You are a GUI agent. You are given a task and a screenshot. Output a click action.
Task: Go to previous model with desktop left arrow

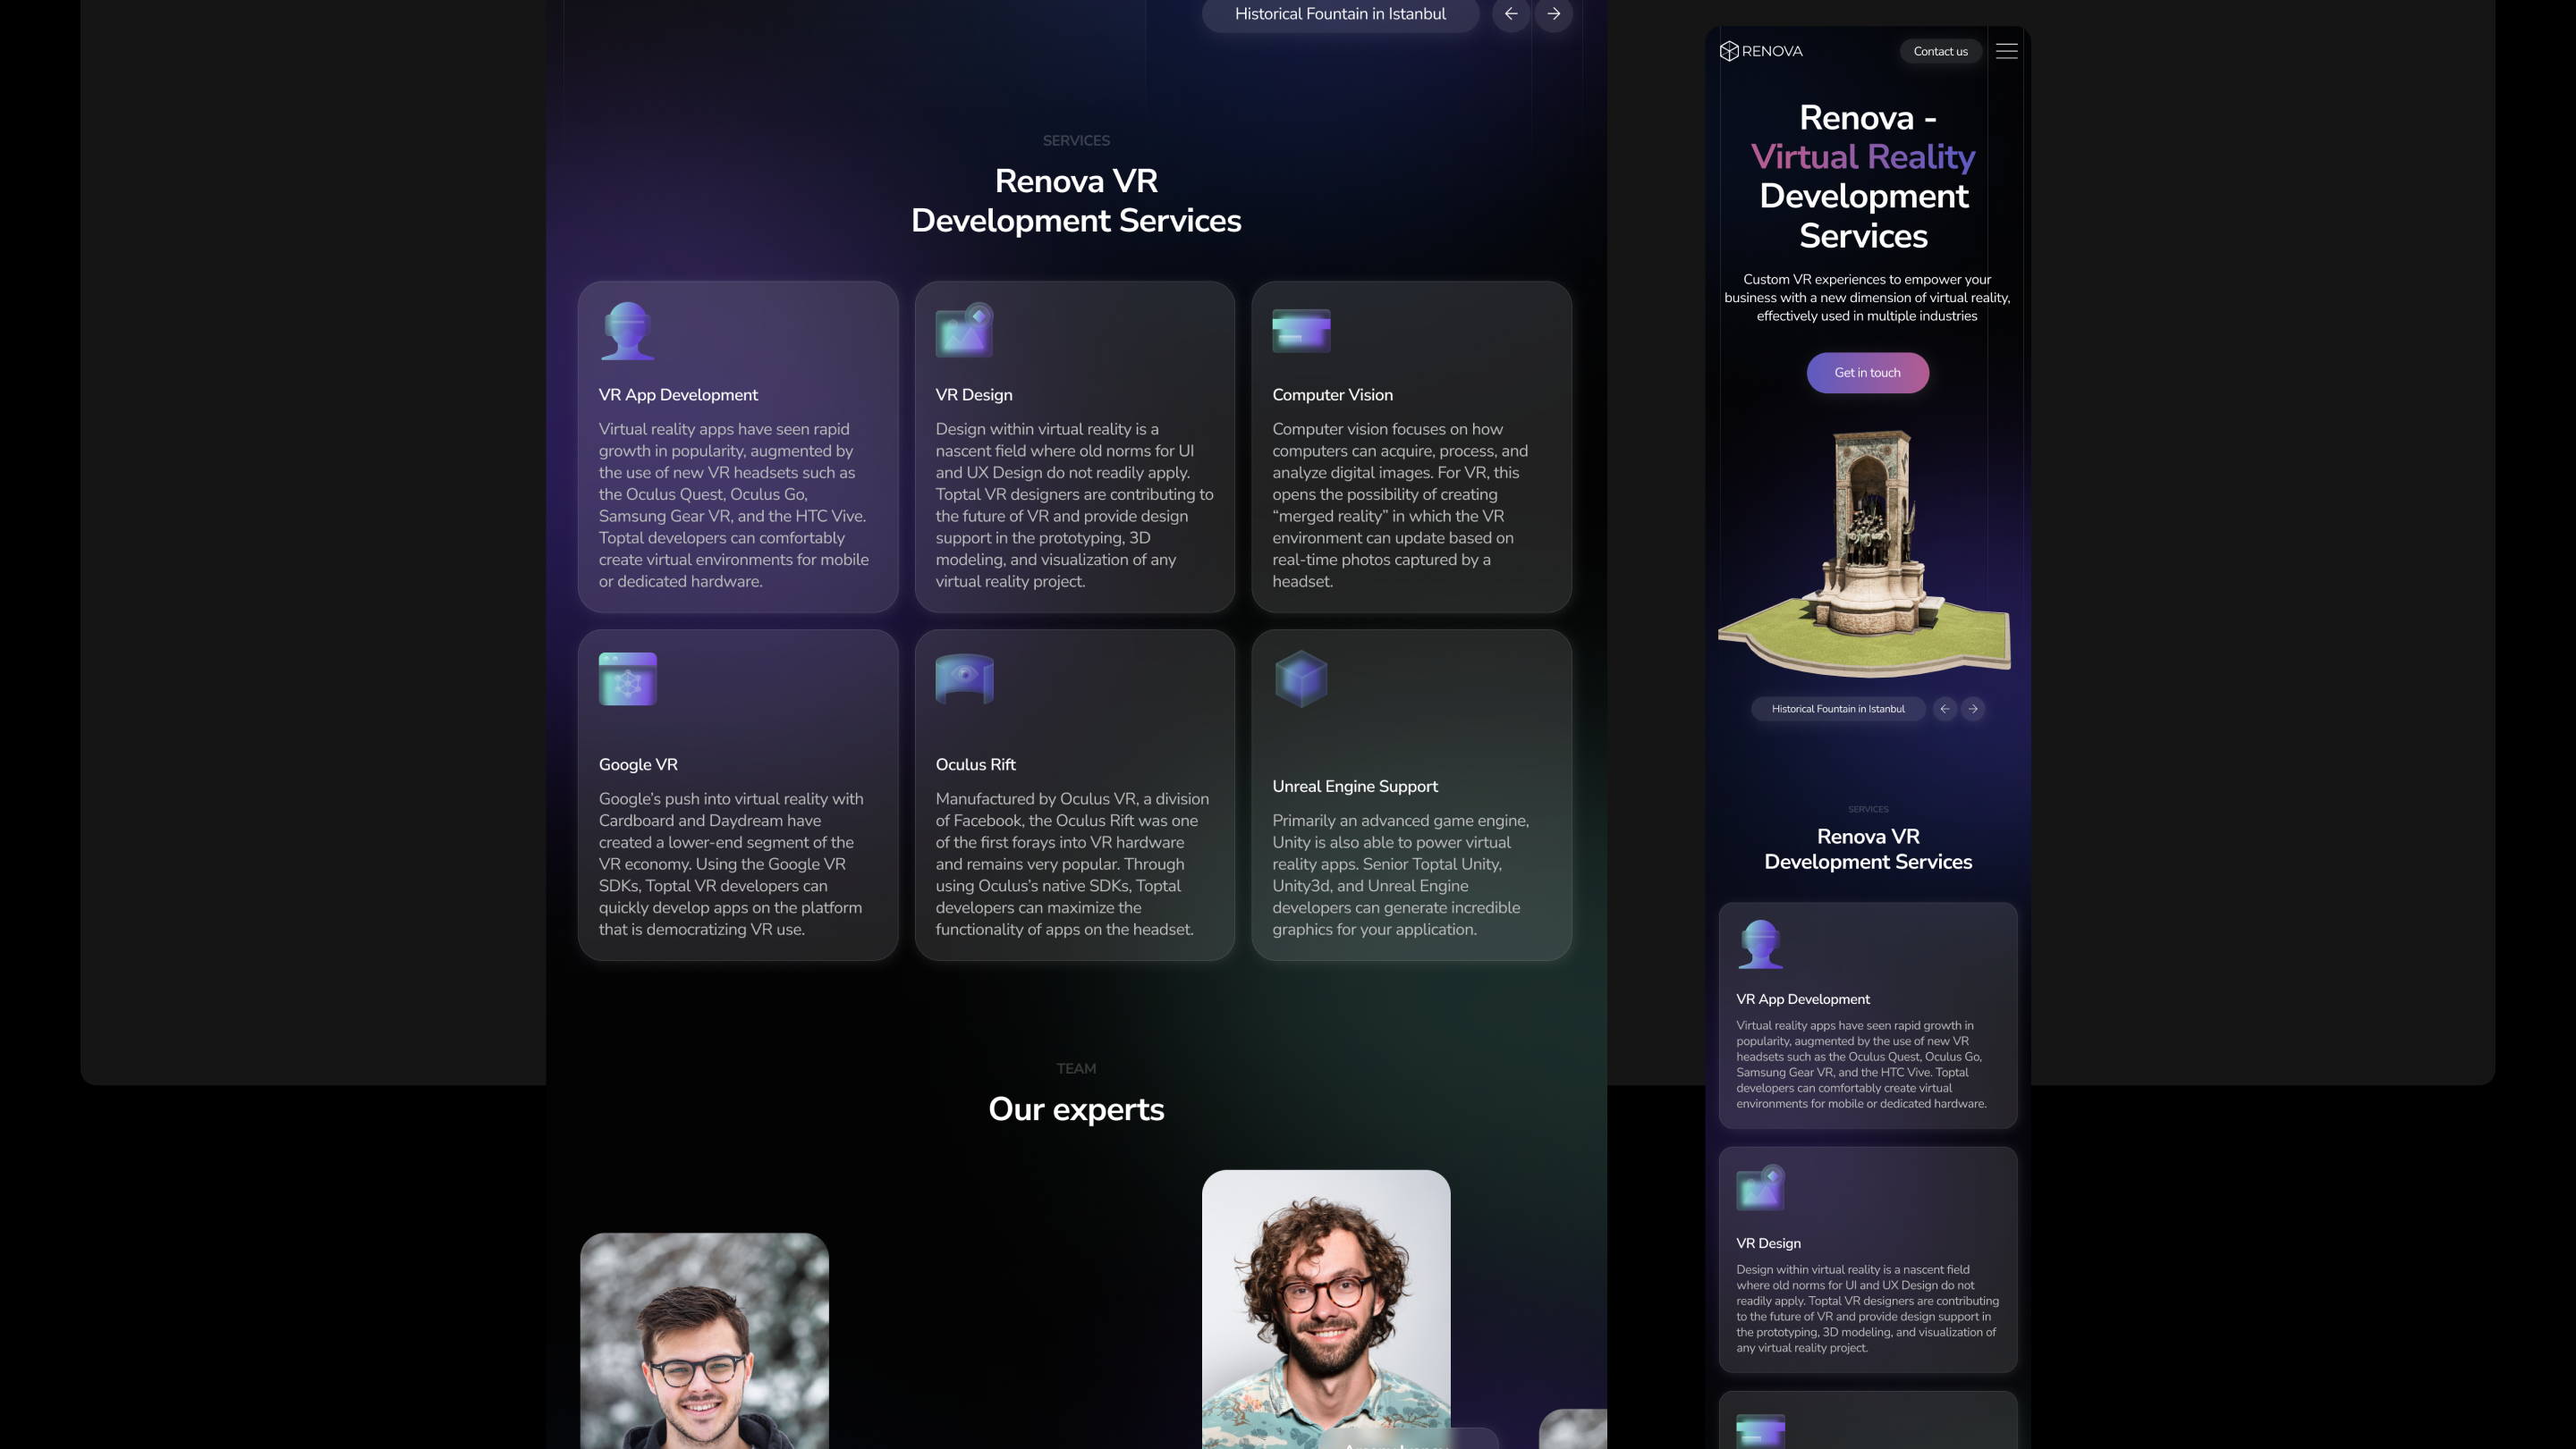(1510, 14)
